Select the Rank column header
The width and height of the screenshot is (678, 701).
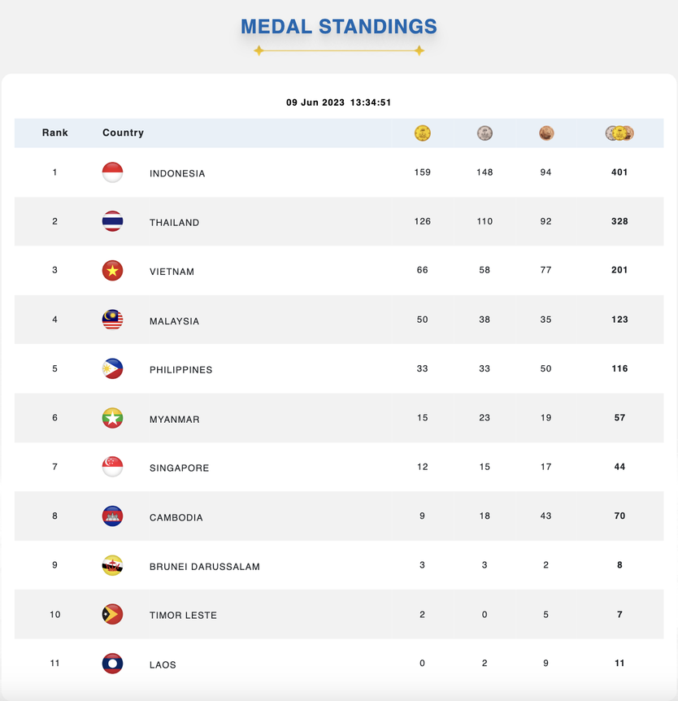pos(55,133)
